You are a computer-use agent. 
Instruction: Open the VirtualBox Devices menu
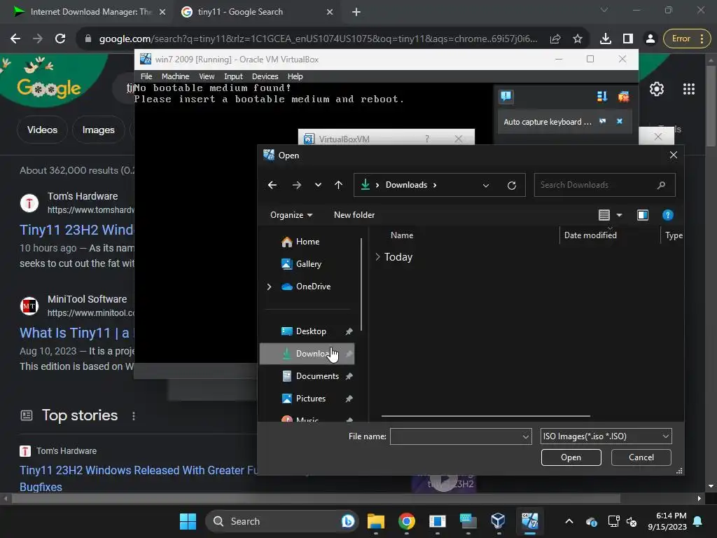coord(265,76)
